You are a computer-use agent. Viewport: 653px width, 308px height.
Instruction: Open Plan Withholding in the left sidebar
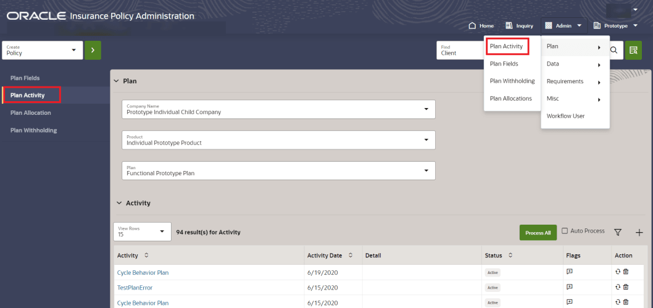(x=34, y=130)
